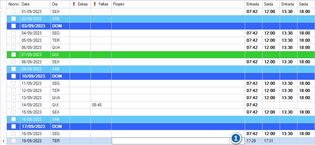315x145 pixels.
Task: Tick the Abono checkbox for 01/09/2023
Action: (13, 12)
